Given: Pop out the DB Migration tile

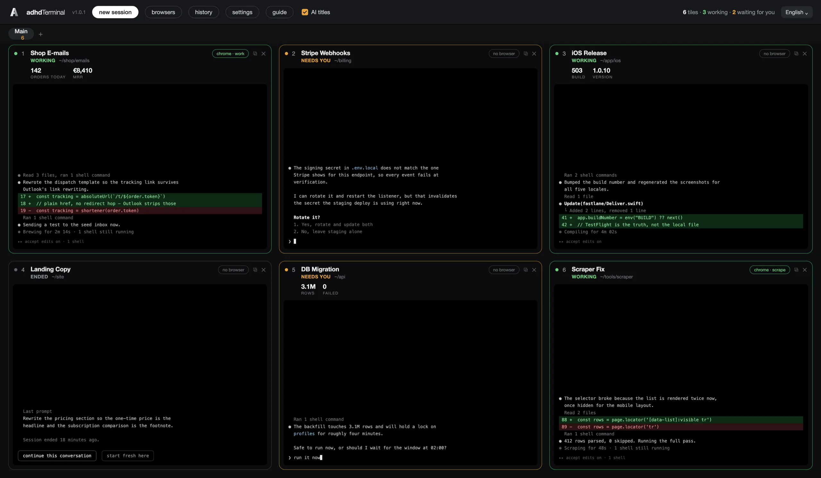Looking at the screenshot, I should point(526,270).
